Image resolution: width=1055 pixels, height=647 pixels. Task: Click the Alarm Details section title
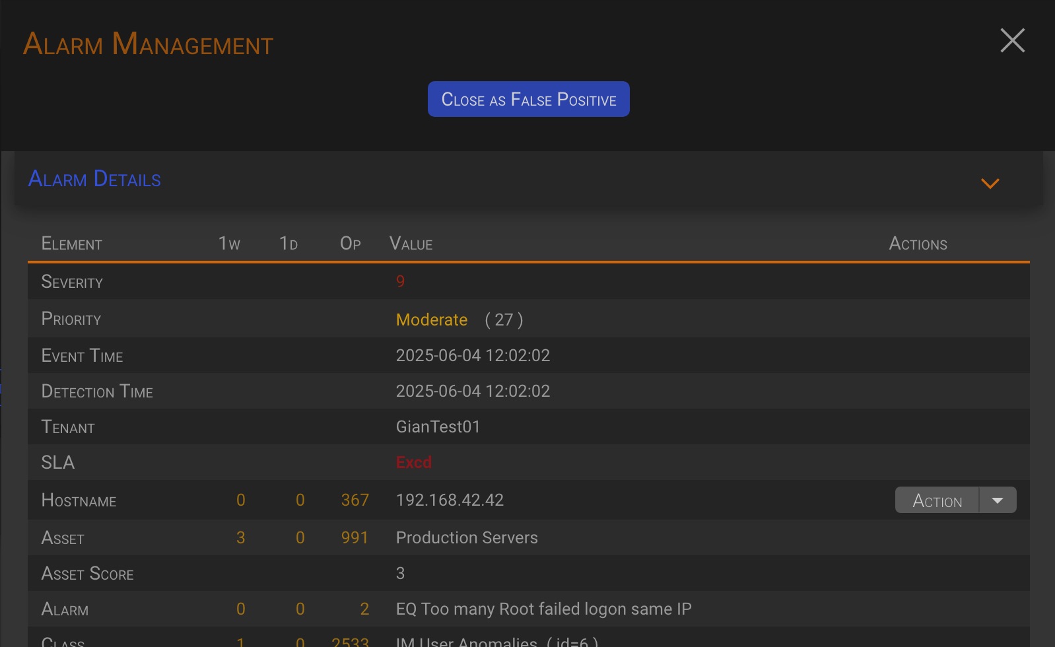point(94,179)
